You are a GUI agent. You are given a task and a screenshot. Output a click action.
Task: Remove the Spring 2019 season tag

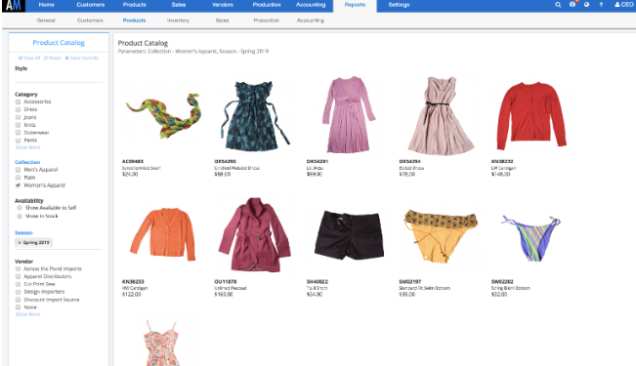(x=20, y=242)
